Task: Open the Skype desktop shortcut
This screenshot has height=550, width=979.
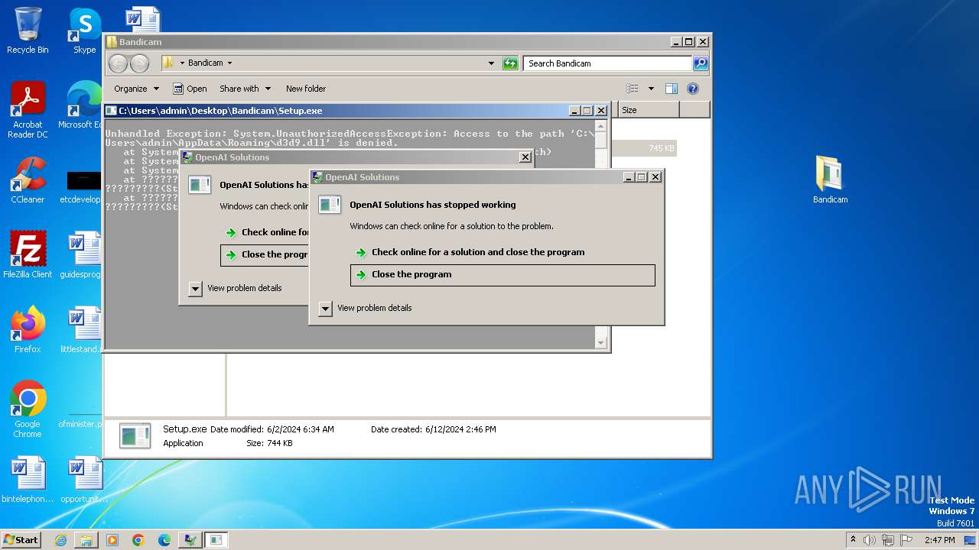Action: point(84,31)
